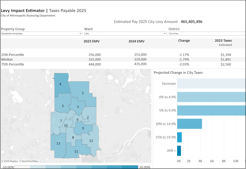
Task: Click the 444,000 value cell
Action: pos(94,64)
